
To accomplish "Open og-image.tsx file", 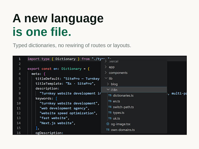I will [121, 124].
